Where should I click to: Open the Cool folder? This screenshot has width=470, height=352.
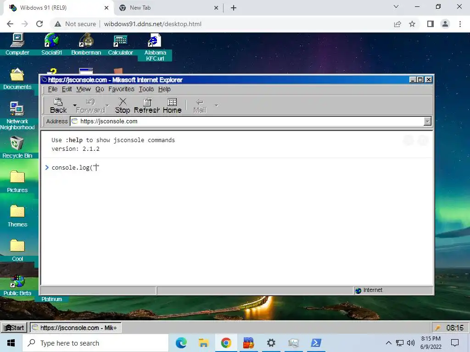tap(17, 251)
